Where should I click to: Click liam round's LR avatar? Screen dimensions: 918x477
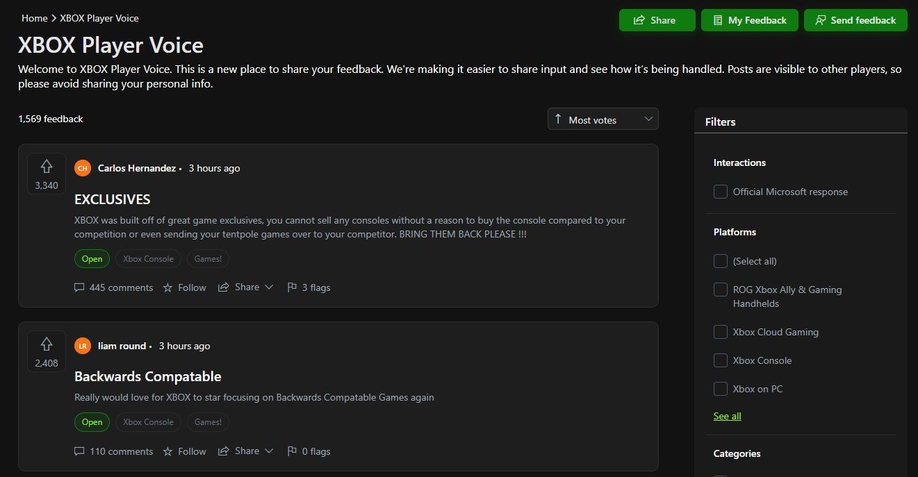[83, 346]
